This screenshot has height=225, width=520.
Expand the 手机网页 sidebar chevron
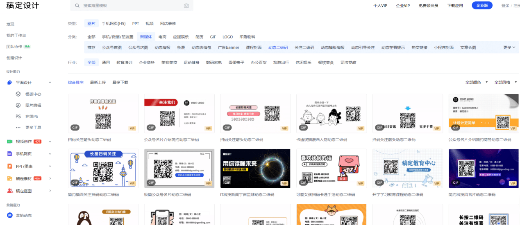[50, 154]
